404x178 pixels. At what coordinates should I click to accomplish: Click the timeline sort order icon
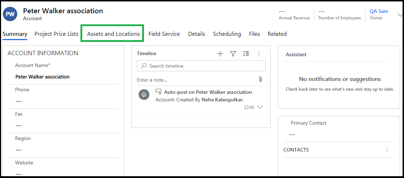pos(246,54)
